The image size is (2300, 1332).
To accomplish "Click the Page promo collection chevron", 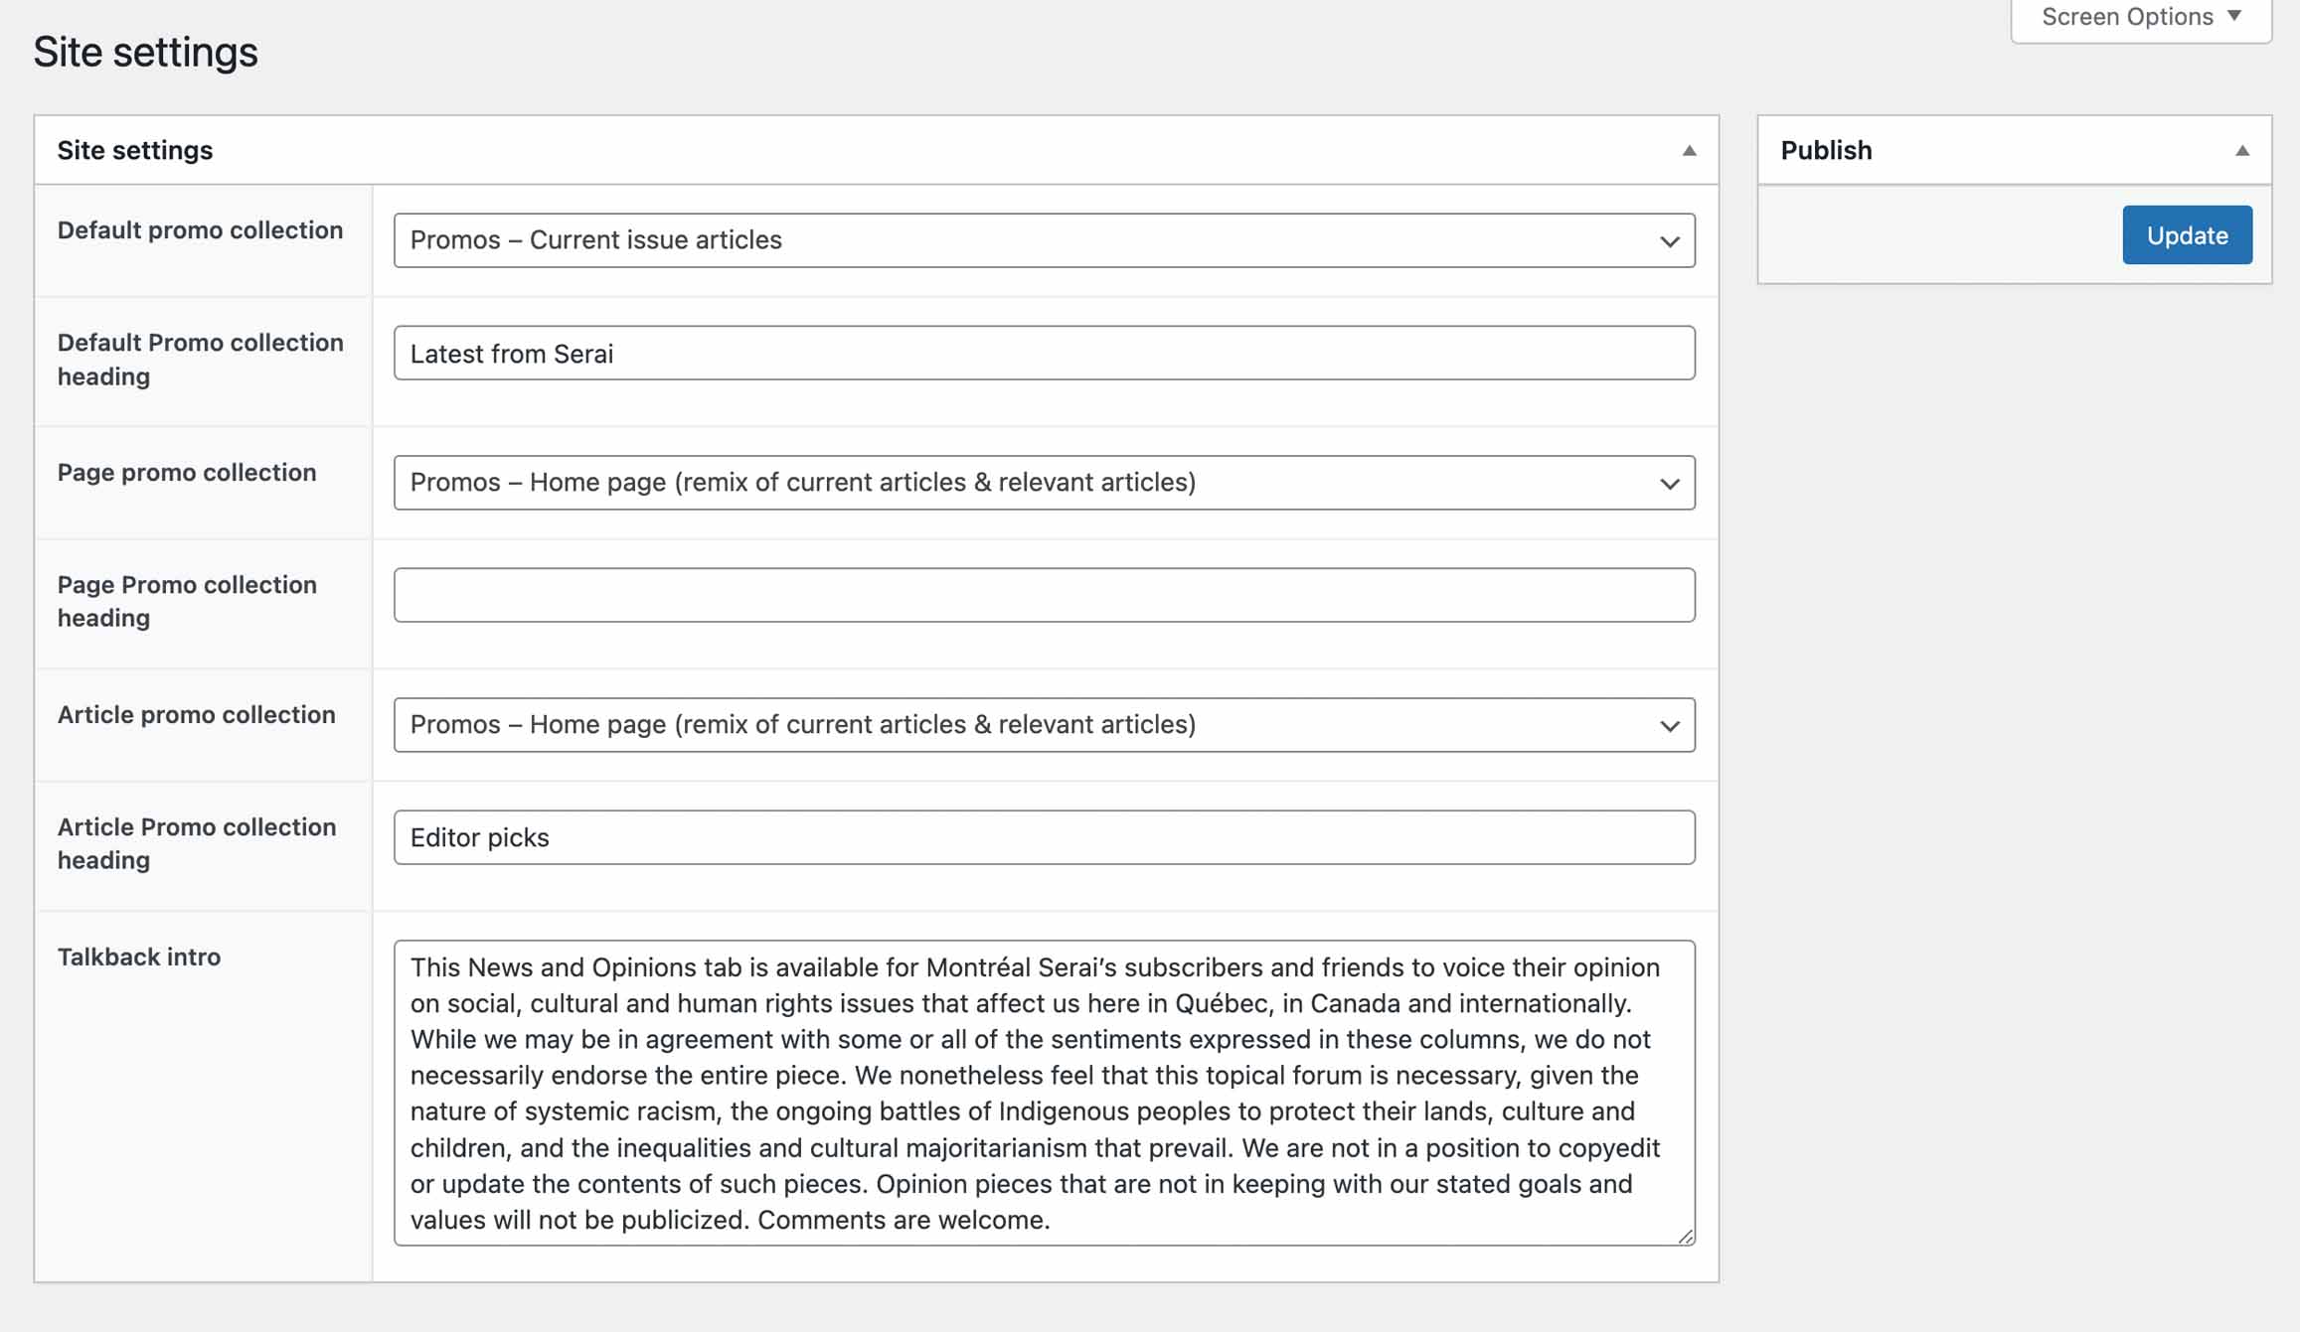I will tap(1669, 484).
